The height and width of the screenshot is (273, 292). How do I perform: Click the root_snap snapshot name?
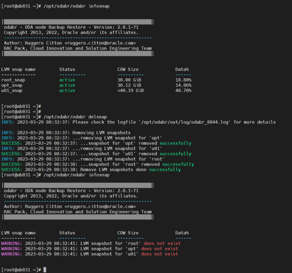click(13, 80)
